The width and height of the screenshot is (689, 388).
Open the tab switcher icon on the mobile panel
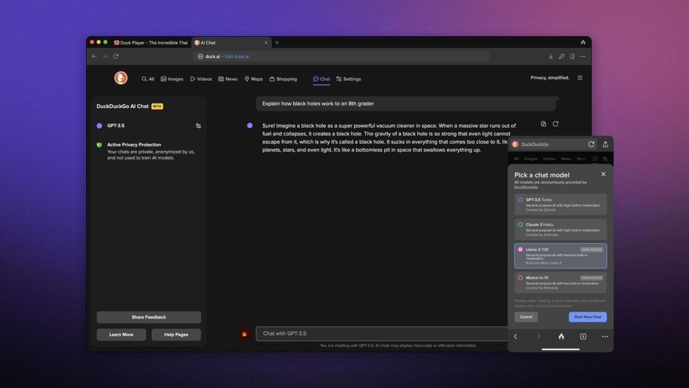(582, 336)
